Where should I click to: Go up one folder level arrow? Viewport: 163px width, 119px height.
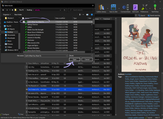click(12, 10)
